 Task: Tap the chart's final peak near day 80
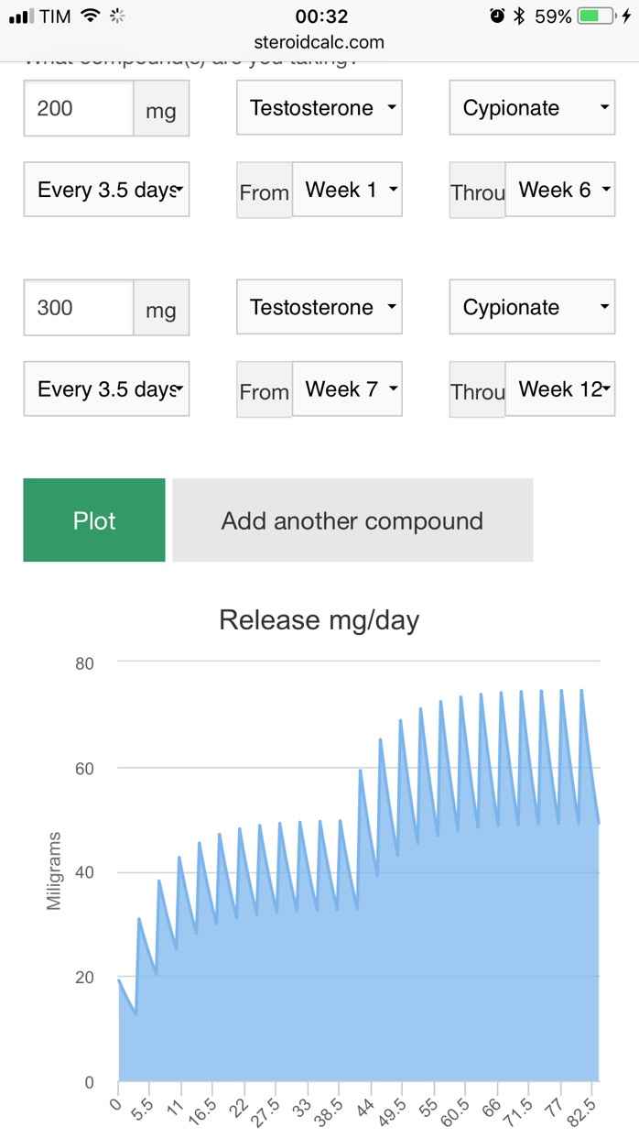click(x=581, y=691)
